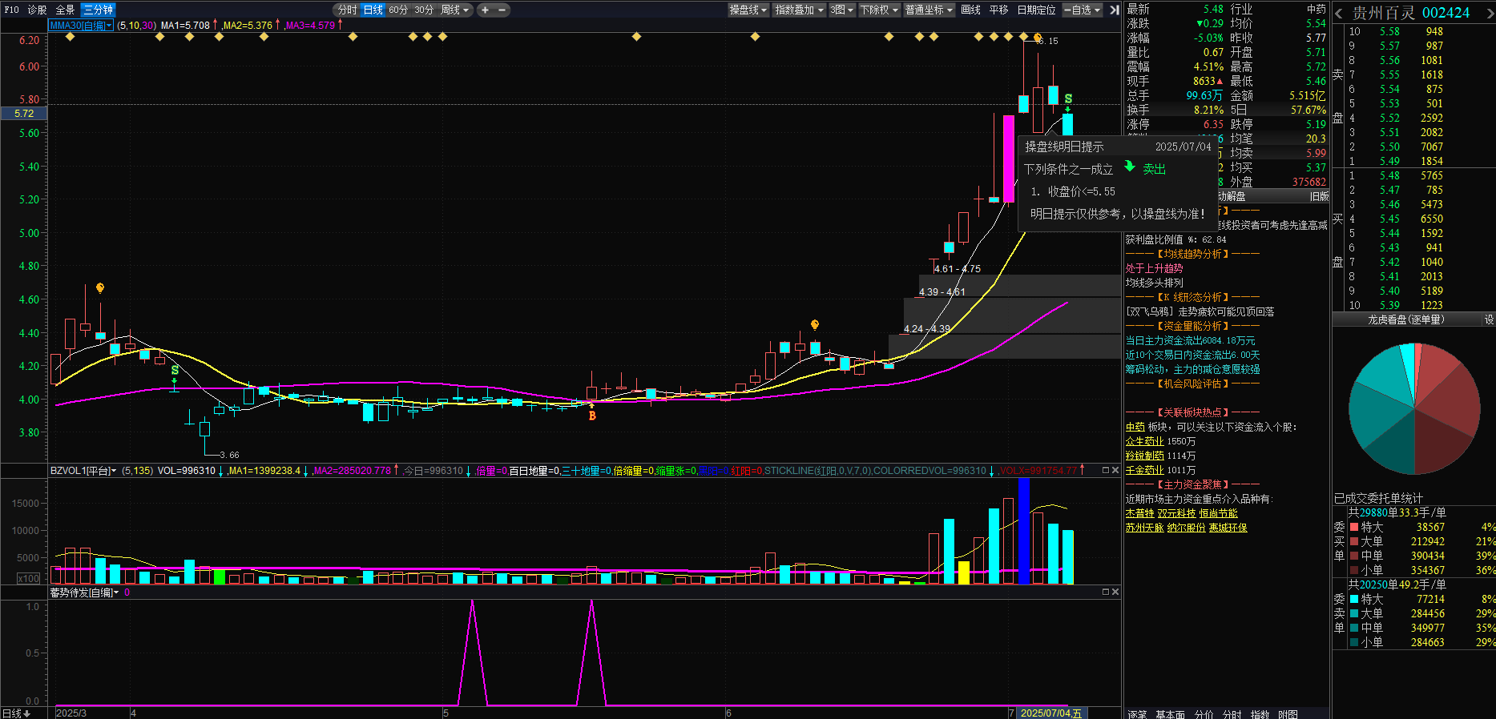
Task: Open the 指数叠加 overlay dropdown
Action: pos(799,10)
